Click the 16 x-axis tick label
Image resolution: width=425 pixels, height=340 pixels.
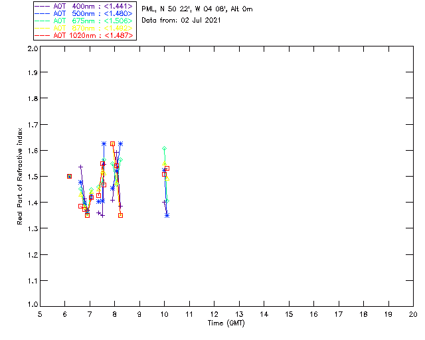pyautogui.click(x=313, y=314)
